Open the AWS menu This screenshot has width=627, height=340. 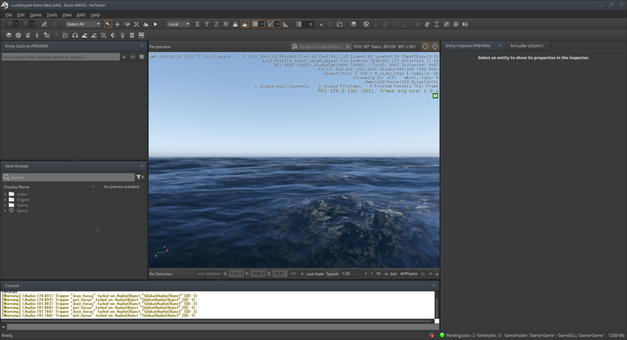81,15
